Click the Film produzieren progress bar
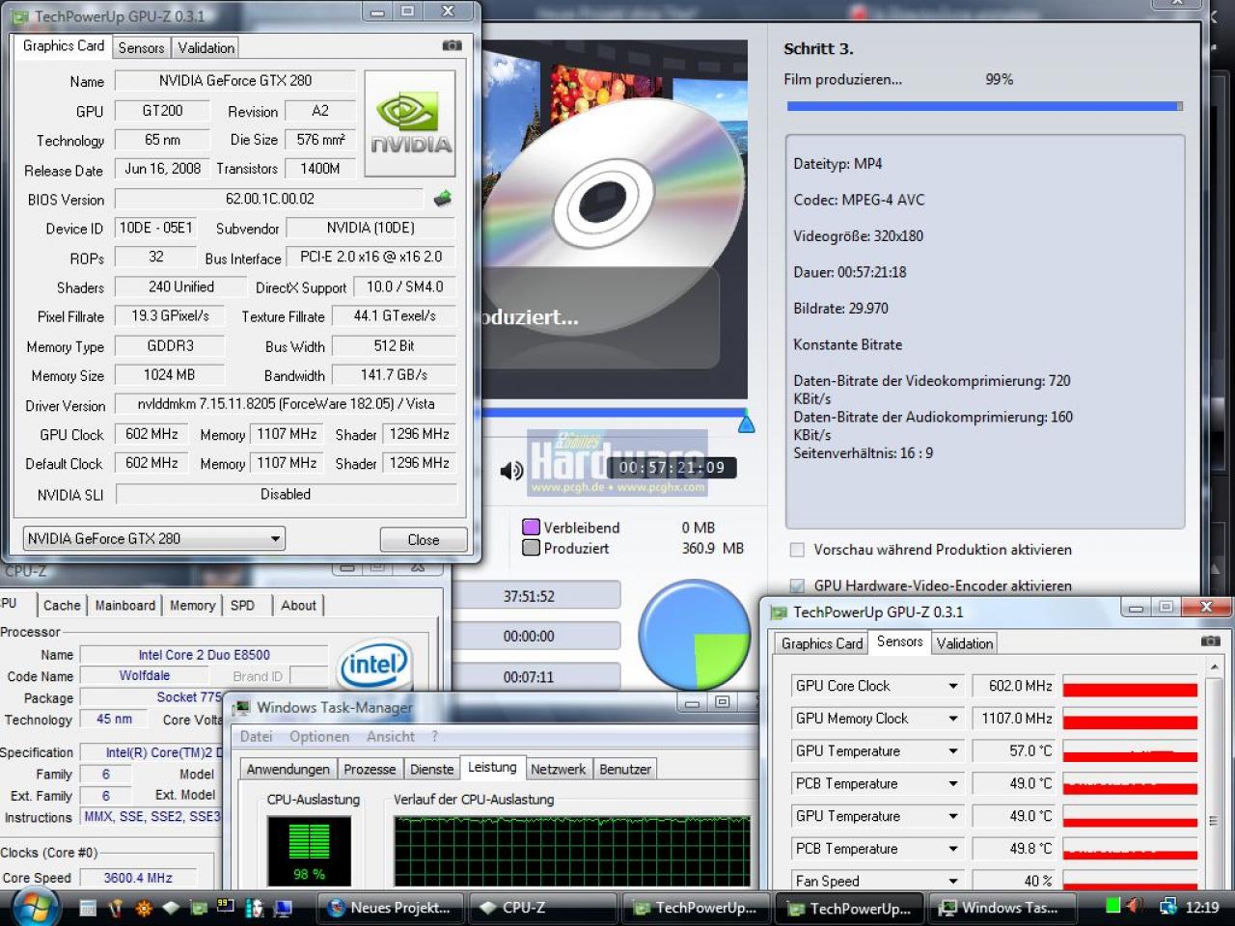This screenshot has width=1235, height=926. pyautogui.click(x=984, y=106)
